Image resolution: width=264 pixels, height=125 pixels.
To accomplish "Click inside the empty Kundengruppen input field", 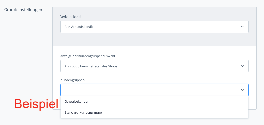I will click(148, 90).
